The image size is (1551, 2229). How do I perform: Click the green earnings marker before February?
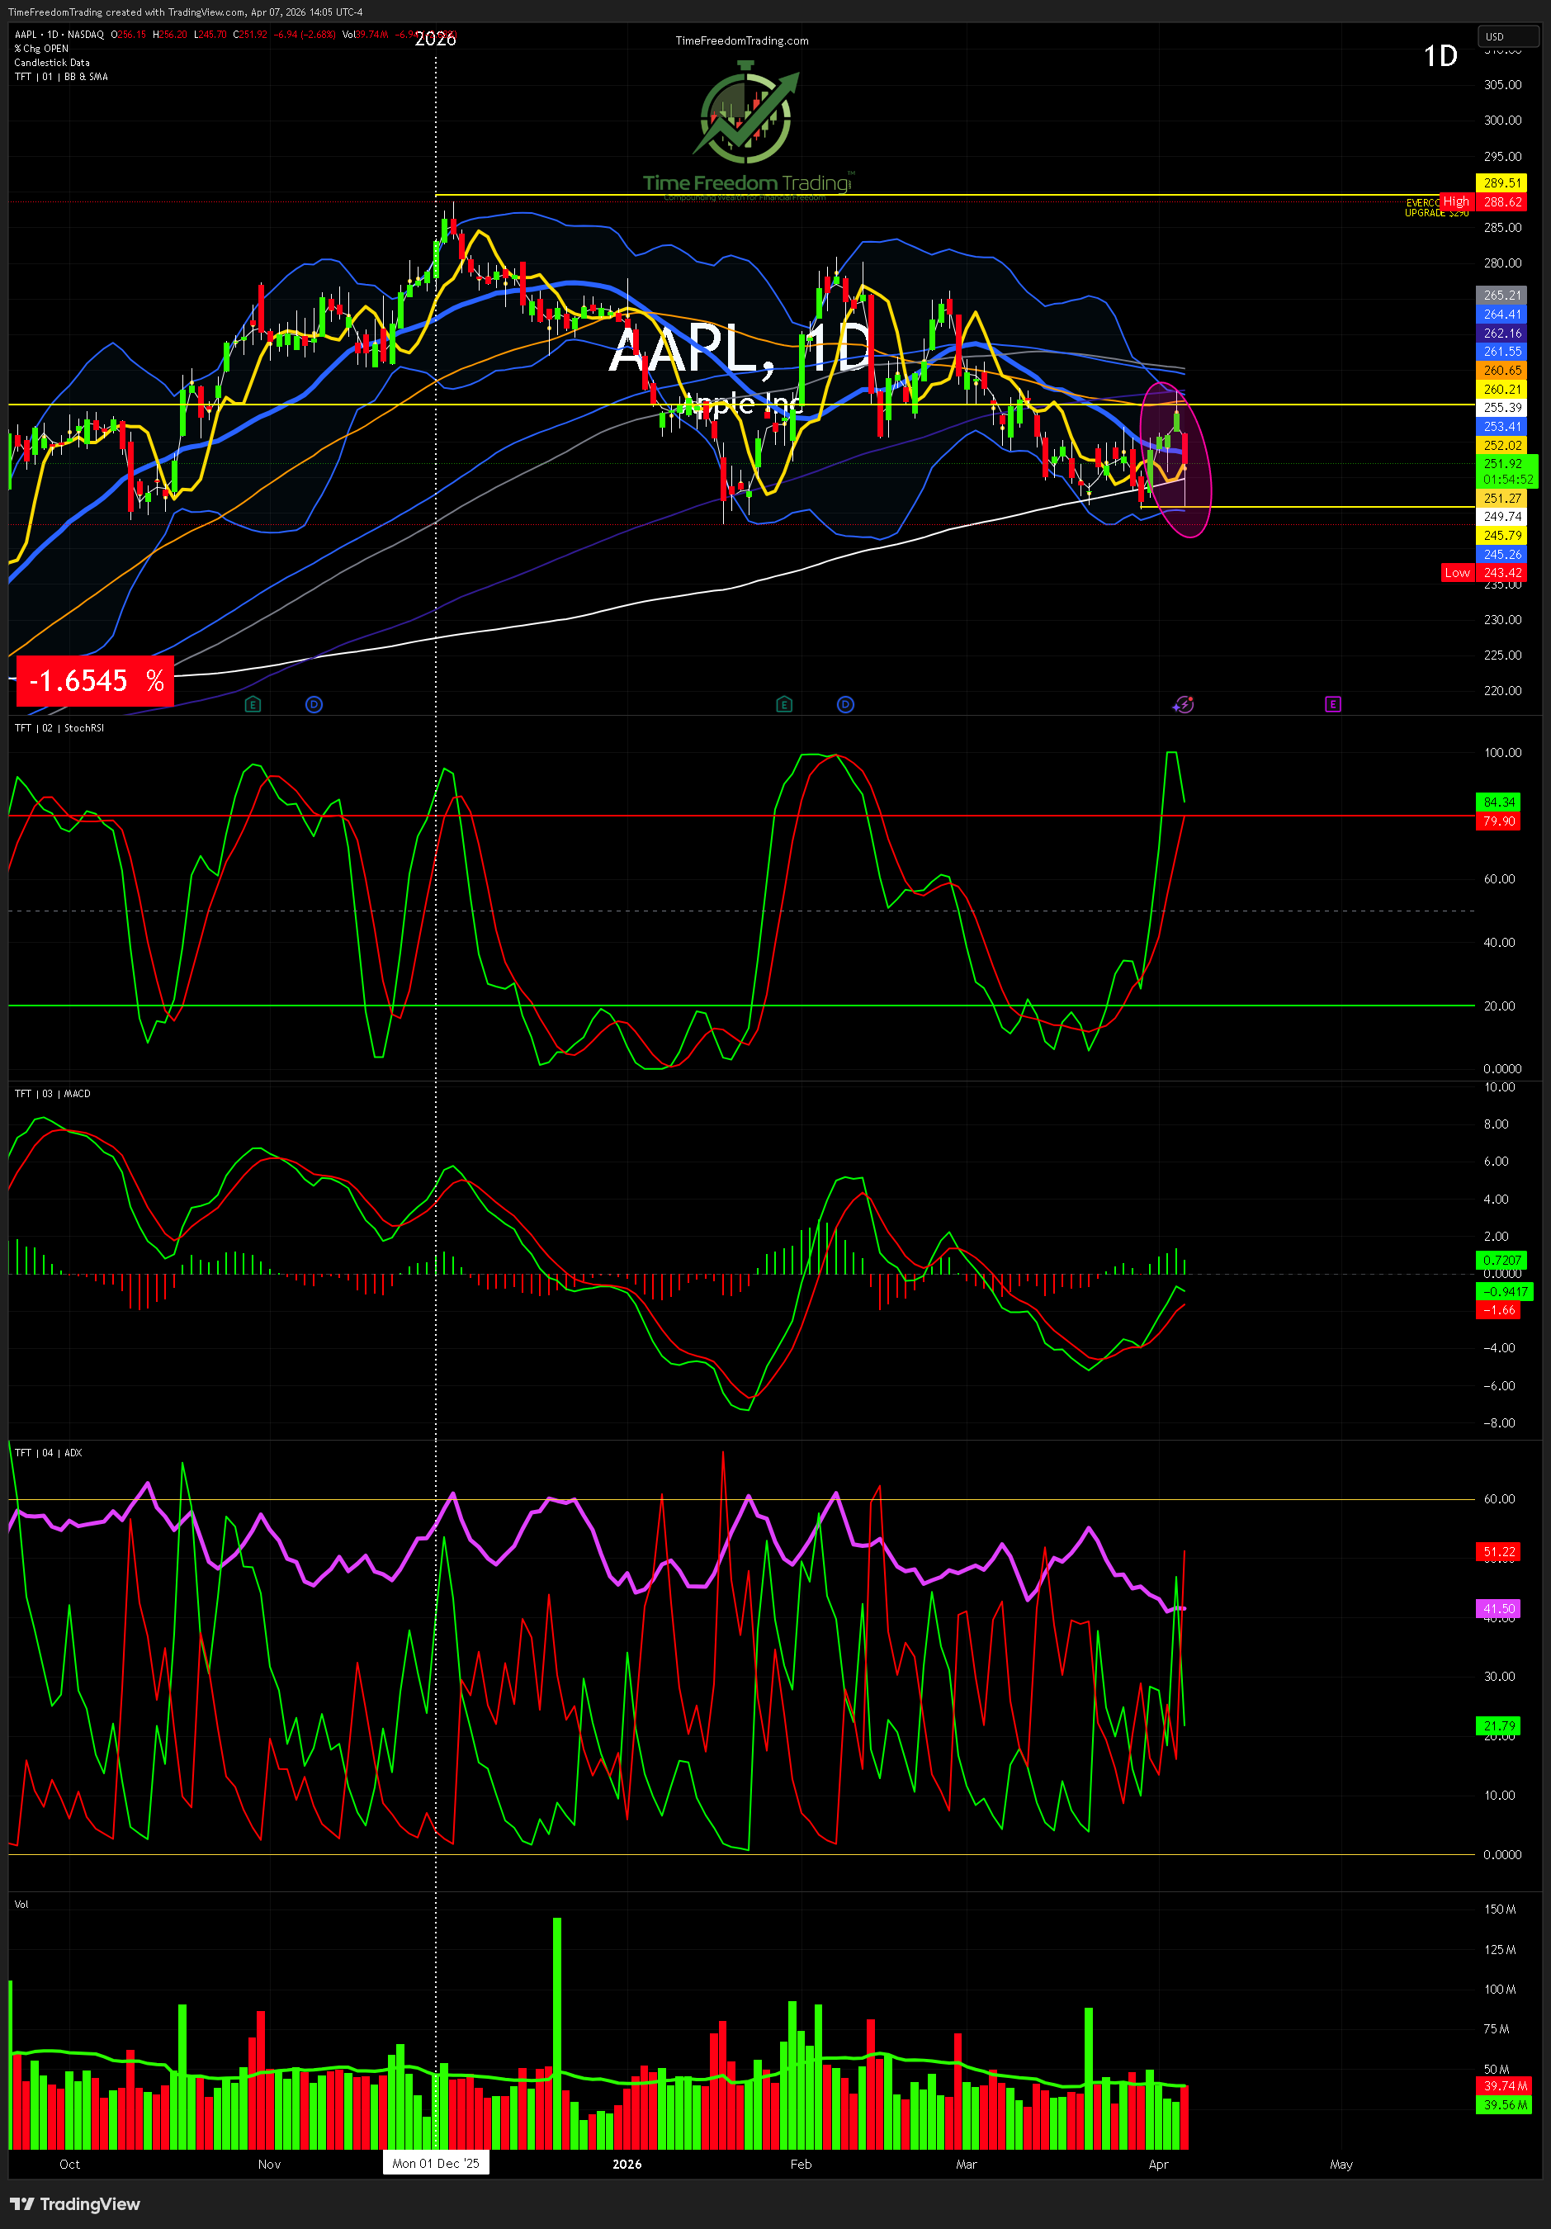coord(784,705)
